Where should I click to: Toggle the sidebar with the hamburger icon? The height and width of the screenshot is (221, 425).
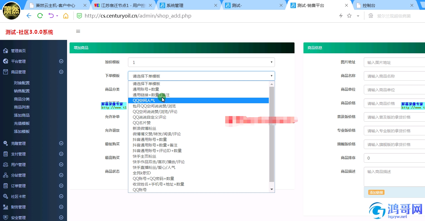[x=78, y=31]
